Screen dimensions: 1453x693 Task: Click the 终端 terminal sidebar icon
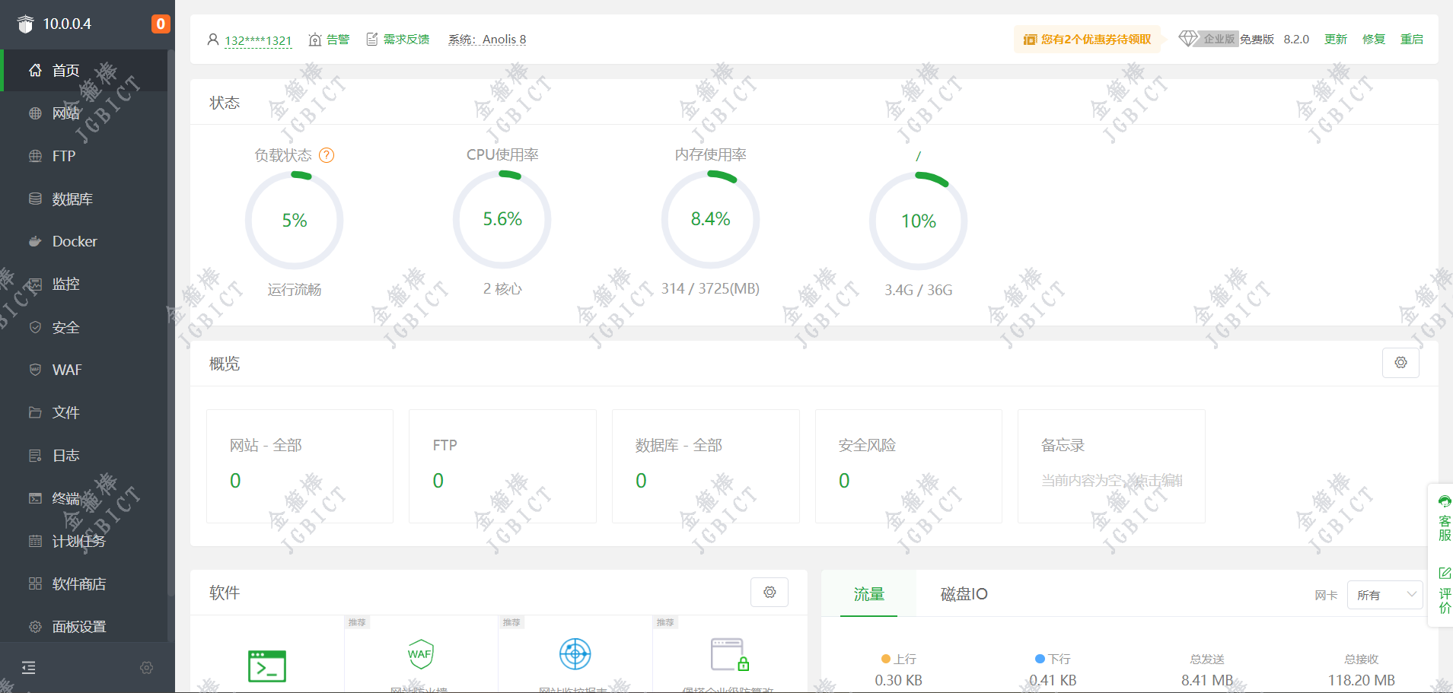[35, 498]
